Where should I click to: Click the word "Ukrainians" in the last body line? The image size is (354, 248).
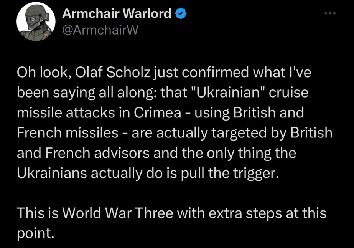[52, 173]
